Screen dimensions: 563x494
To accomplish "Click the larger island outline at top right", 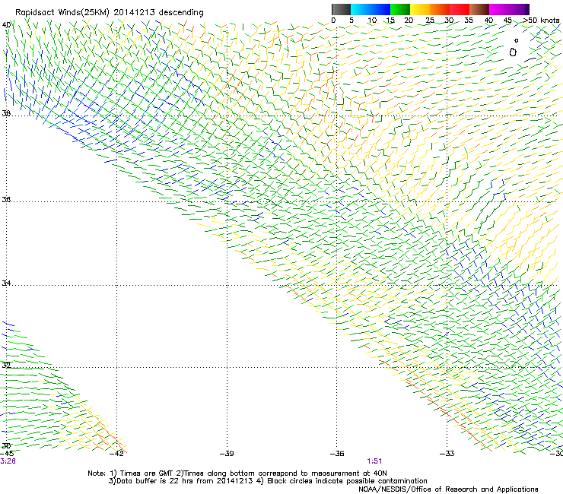I will tap(513, 52).
